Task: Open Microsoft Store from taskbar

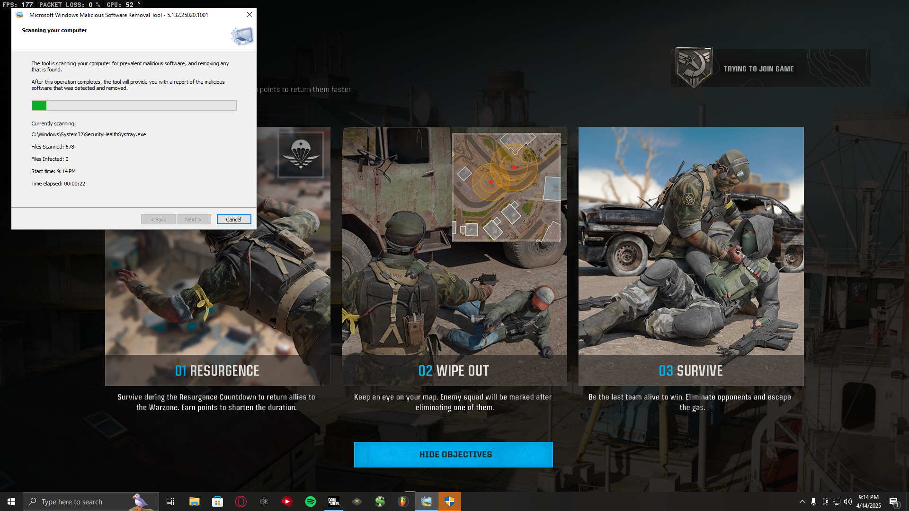Action: [217, 502]
